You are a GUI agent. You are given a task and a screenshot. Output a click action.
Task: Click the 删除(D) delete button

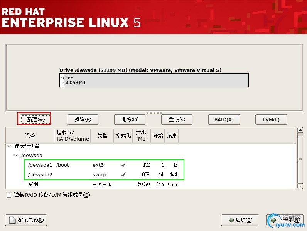(130, 119)
